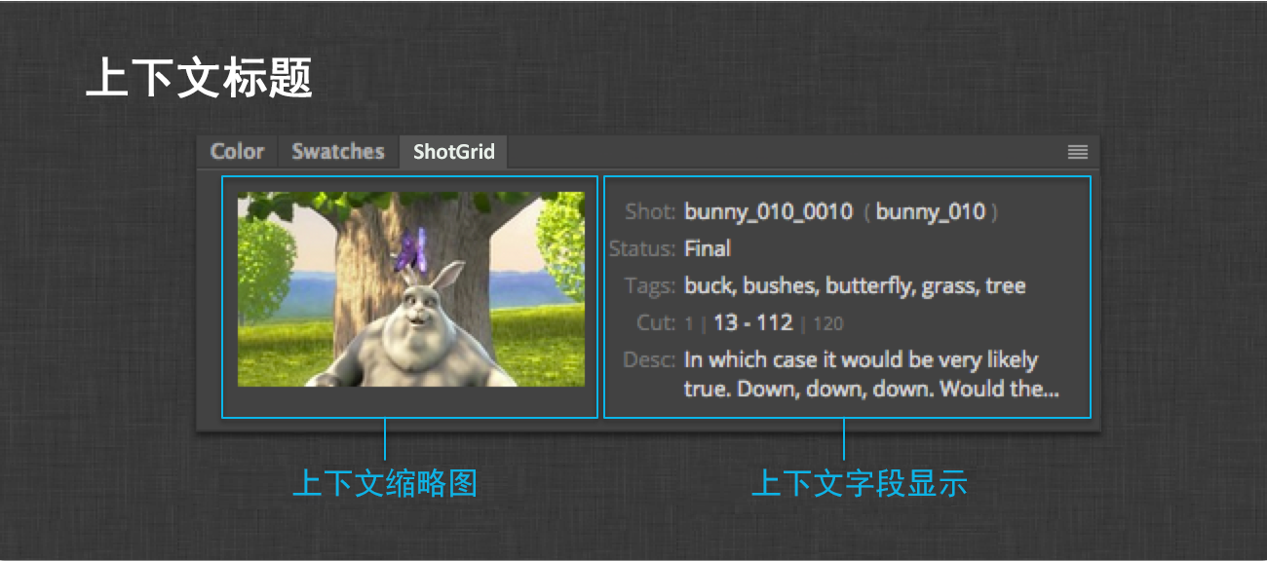Click the tags list starting with buck

click(855, 286)
